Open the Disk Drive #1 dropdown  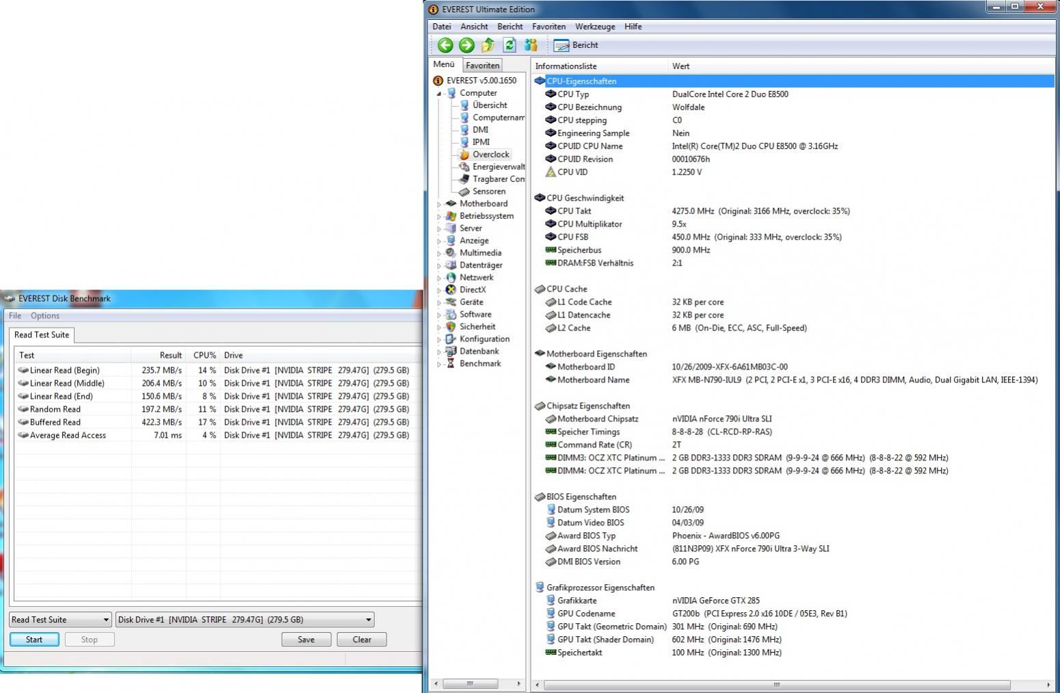245,620
